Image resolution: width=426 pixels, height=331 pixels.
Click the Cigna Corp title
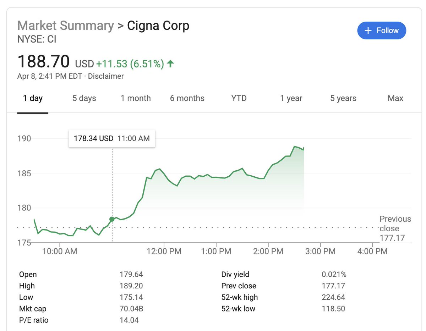158,26
